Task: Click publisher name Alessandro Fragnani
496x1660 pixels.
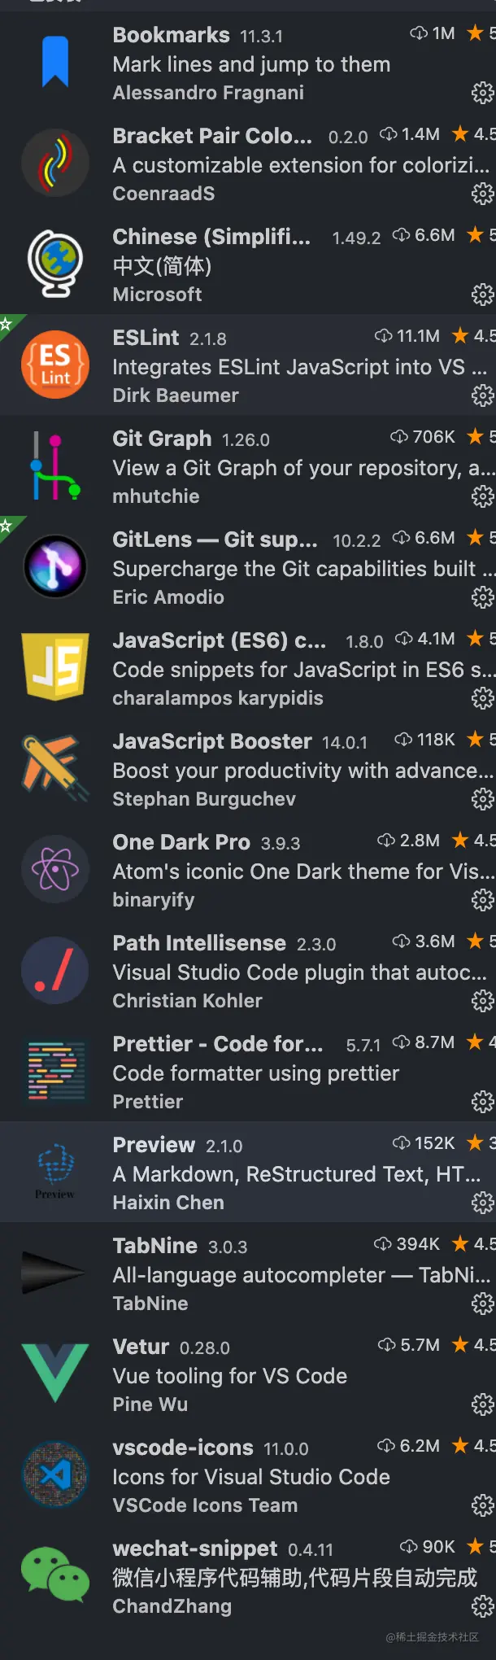Action: [x=208, y=93]
